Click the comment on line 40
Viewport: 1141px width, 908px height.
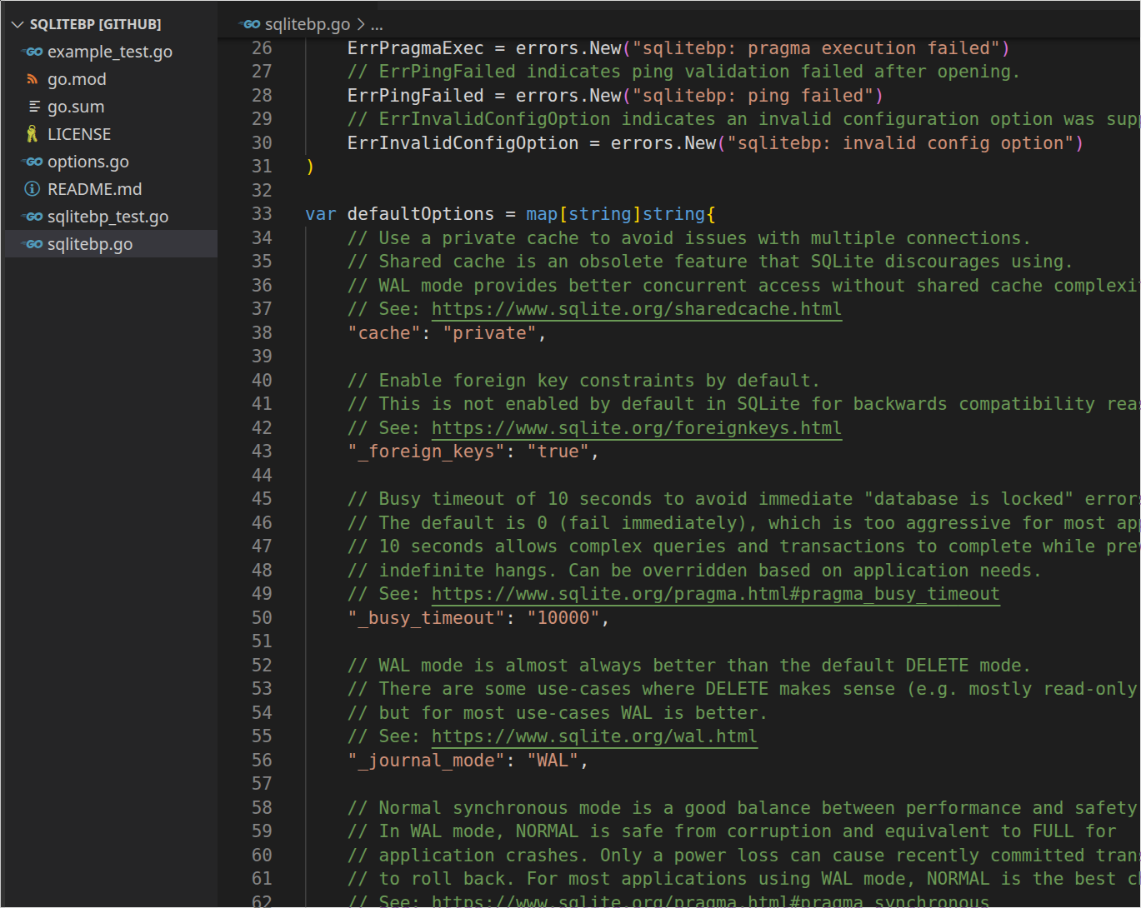coord(583,381)
